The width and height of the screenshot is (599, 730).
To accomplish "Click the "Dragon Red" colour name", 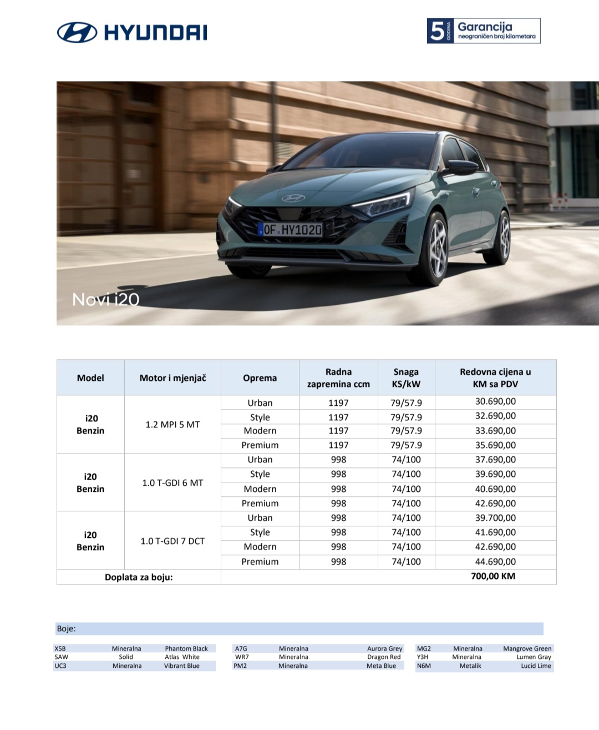I will coord(384,657).
